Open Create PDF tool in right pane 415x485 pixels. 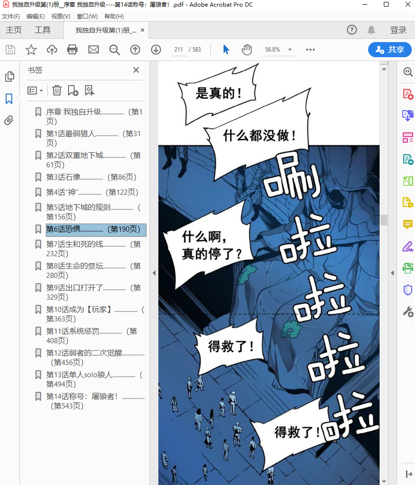point(407,94)
